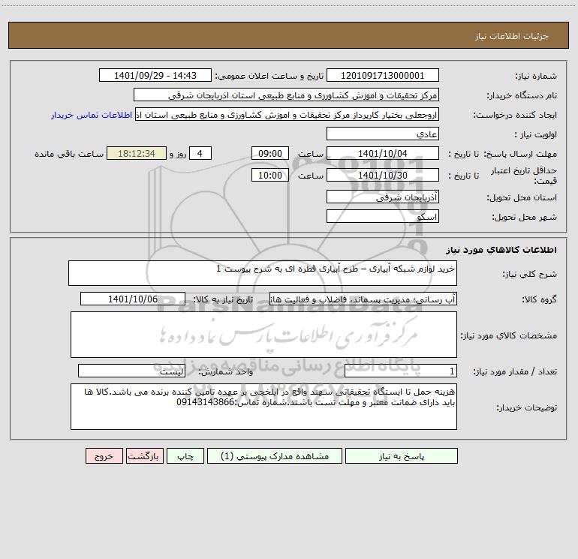Open اطلاعات تماس خریدار link
This screenshot has width=578, height=559.
92,115
